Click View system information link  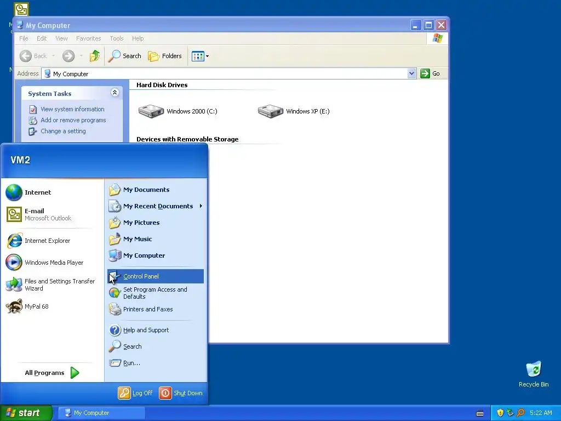(72, 109)
